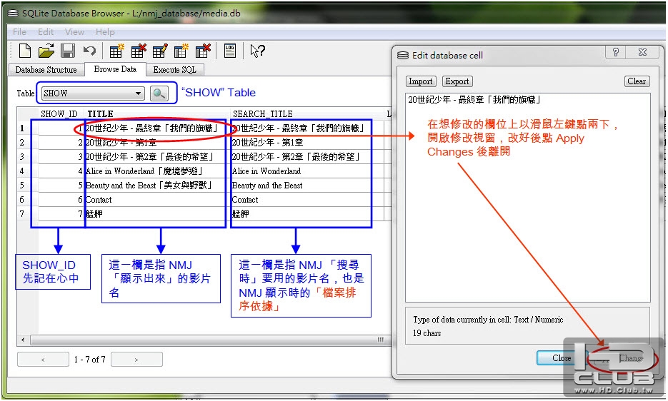This screenshot has width=668, height=401.
Task: Click the scrollbar's left arrow under the table
Action: point(23,340)
